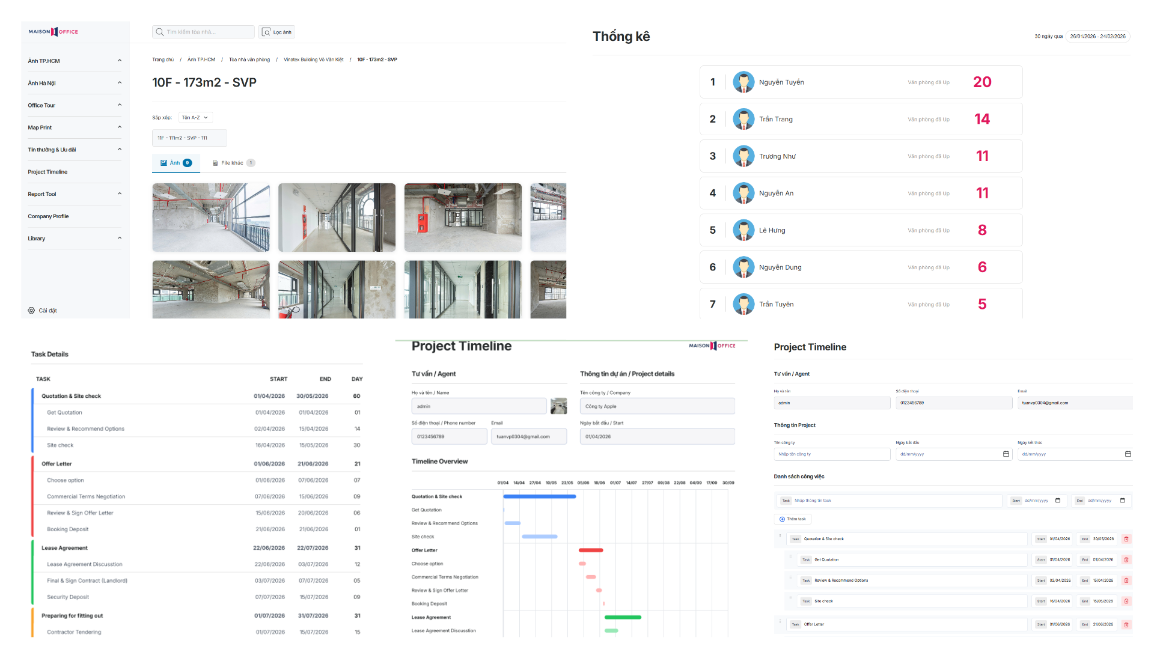The height and width of the screenshot is (658, 1154).
Task: Switch to the File khác tab
Action: click(233, 163)
